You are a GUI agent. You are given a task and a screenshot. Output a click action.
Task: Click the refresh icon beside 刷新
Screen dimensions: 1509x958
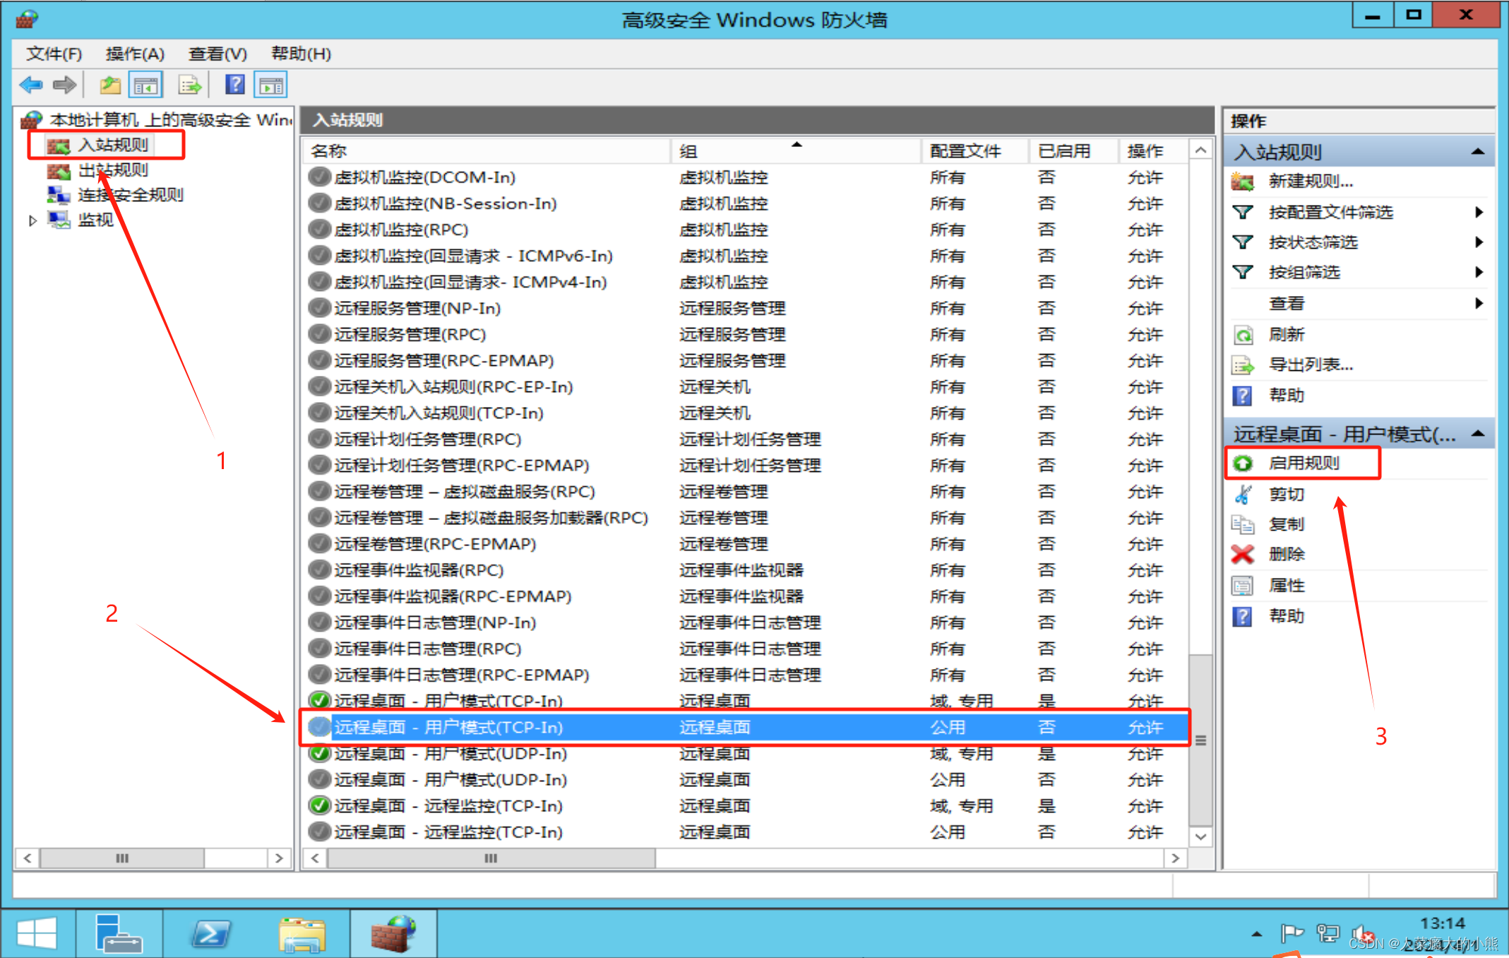tap(1243, 335)
